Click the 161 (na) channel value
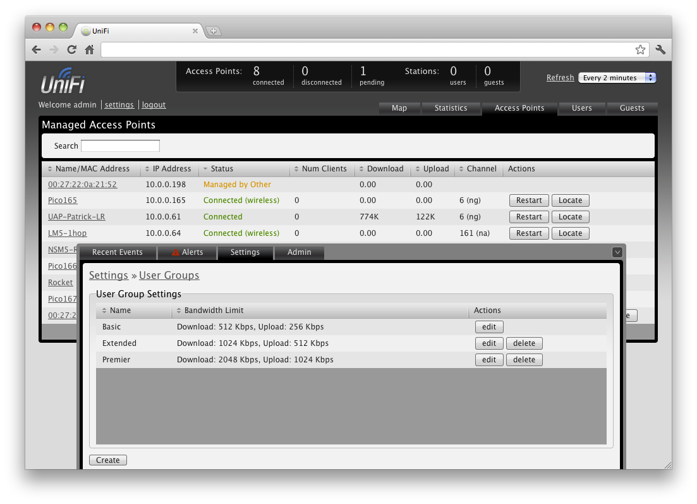The width and height of the screenshot is (697, 504). tap(475, 233)
